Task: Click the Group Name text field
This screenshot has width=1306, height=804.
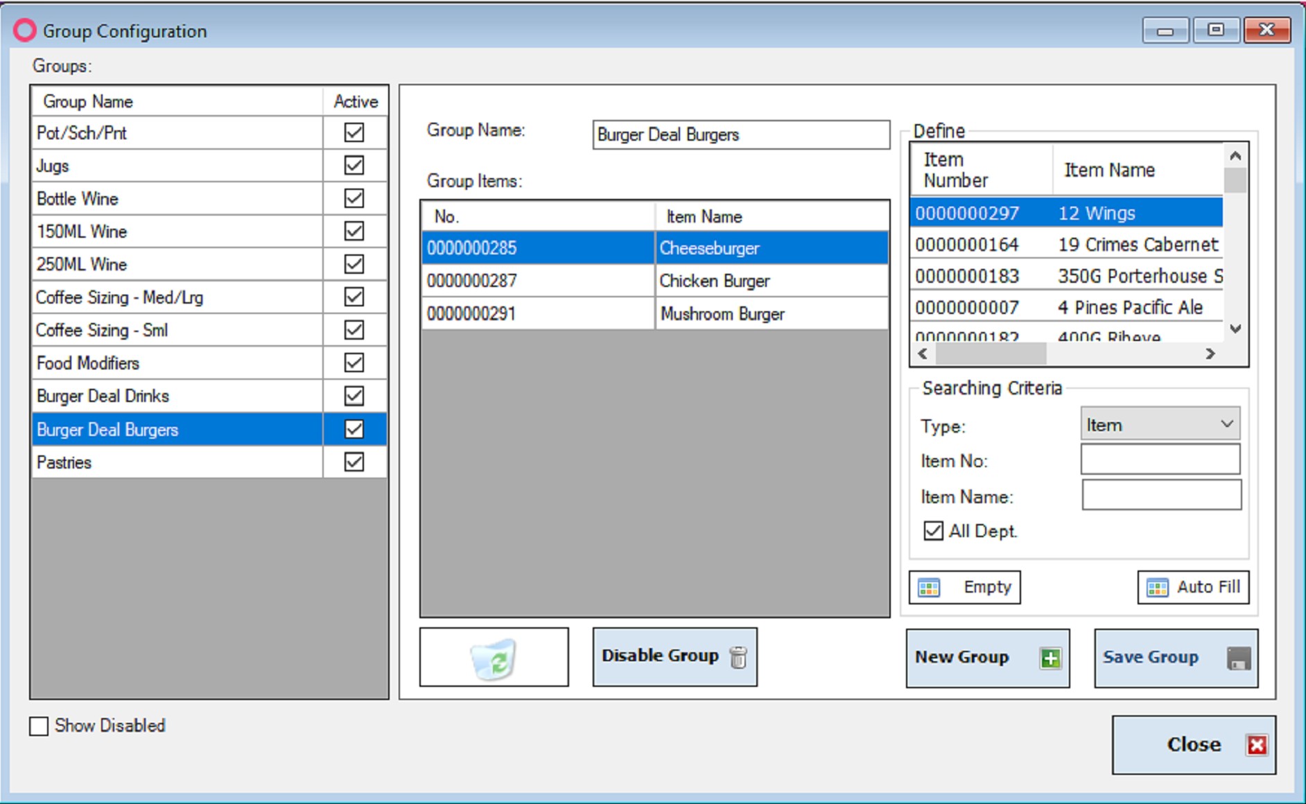Action: coord(740,134)
